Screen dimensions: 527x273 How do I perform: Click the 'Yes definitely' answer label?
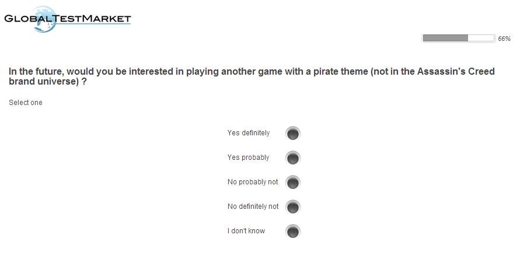tap(249, 133)
